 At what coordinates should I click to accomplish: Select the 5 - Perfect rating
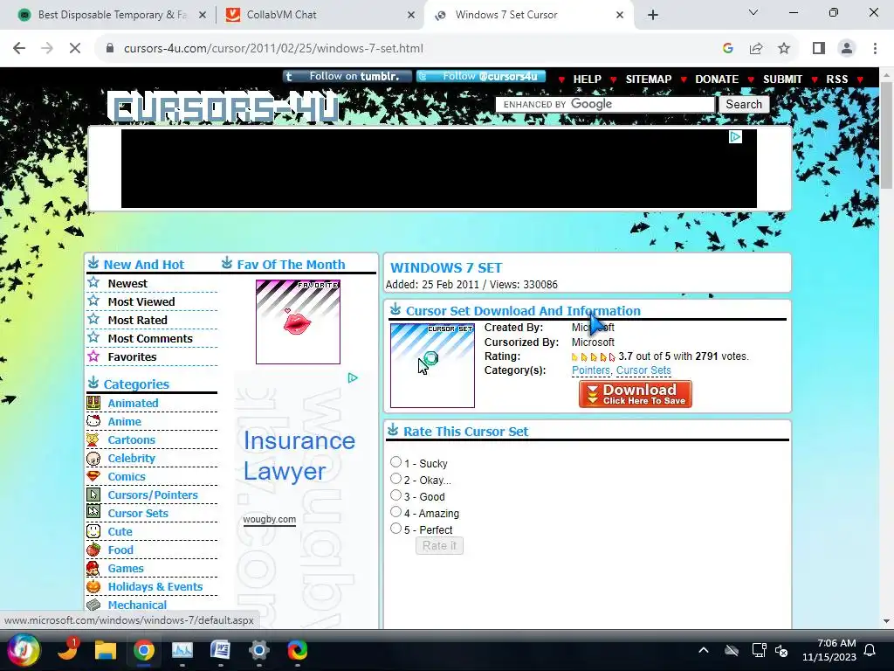(395, 528)
